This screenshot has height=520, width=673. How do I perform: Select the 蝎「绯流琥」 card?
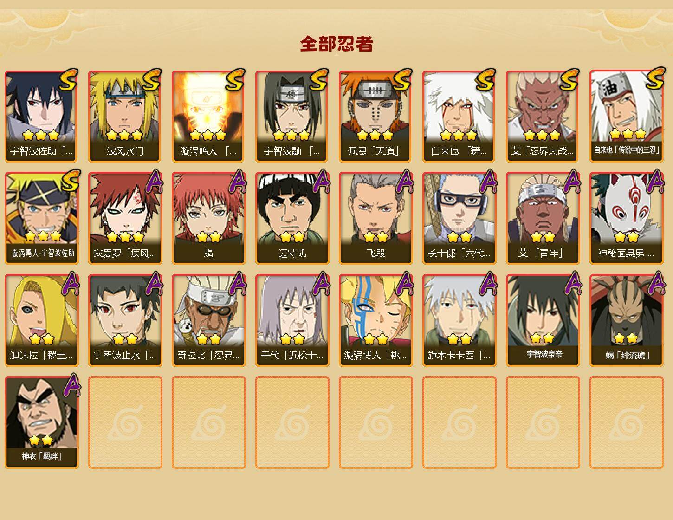pyautogui.click(x=627, y=320)
